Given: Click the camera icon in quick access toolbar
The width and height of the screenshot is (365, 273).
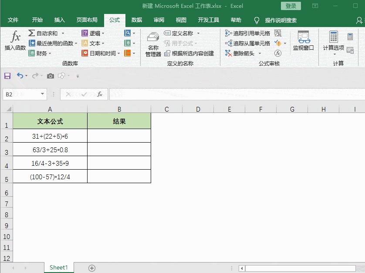Looking at the screenshot, I should click(50, 76).
